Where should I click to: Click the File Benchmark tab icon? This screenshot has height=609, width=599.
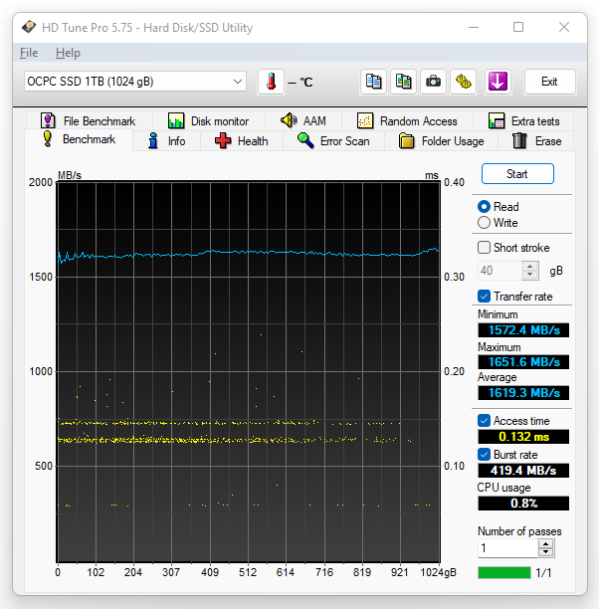(48, 120)
